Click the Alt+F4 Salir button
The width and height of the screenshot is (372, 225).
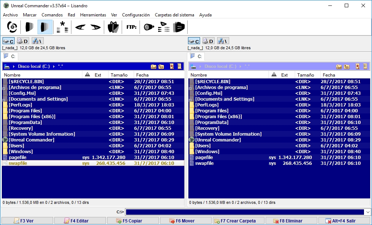[x=344, y=221]
